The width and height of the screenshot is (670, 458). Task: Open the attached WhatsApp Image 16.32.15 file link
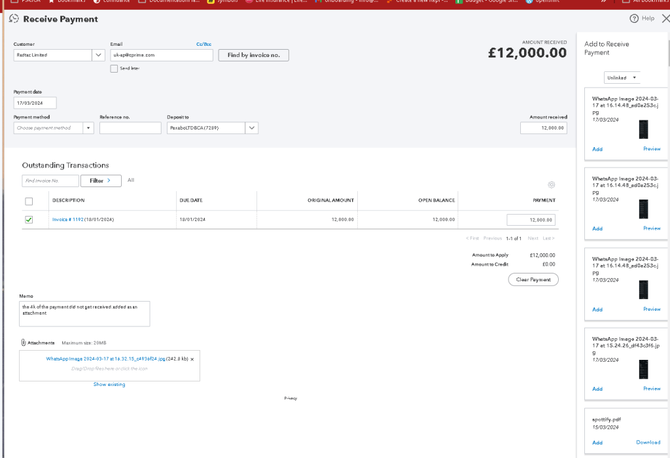[x=105, y=359]
